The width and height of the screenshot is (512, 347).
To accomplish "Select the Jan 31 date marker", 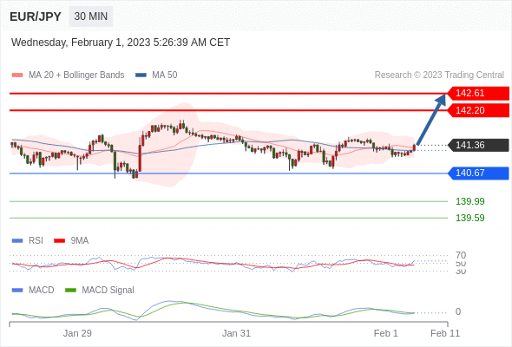I will pos(236,333).
